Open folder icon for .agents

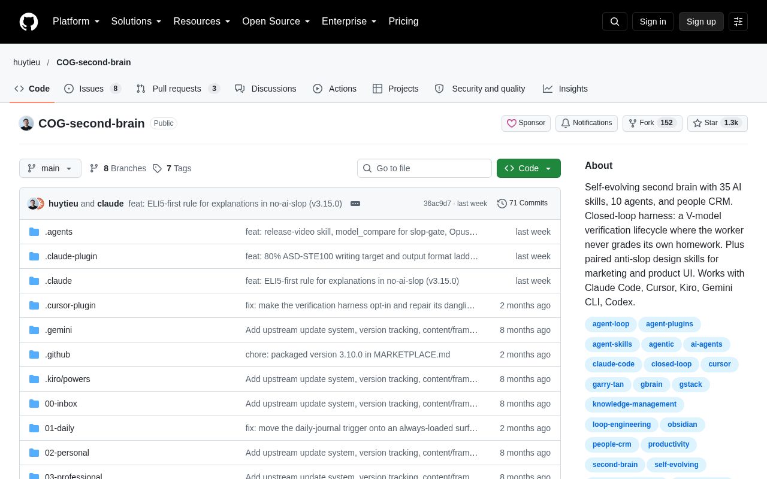pyautogui.click(x=34, y=232)
